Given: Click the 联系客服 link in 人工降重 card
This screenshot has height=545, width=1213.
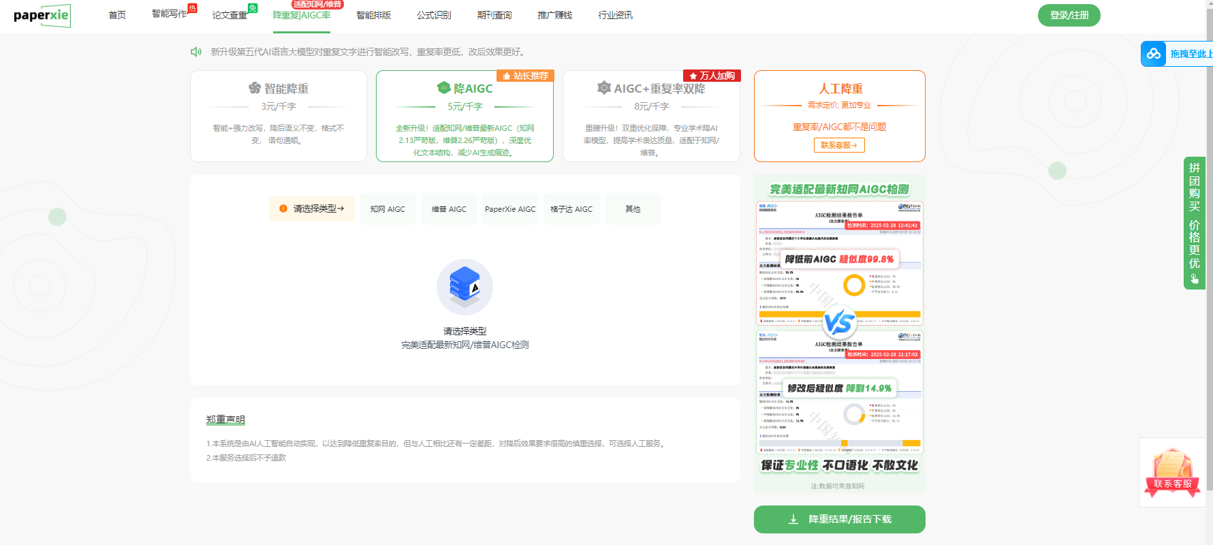Looking at the screenshot, I should tap(839, 145).
